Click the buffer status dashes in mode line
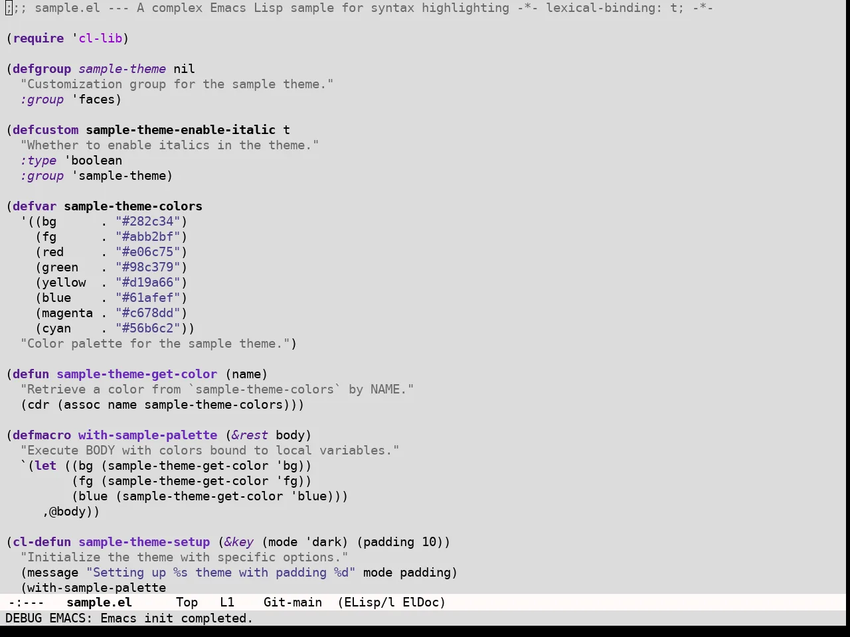Image resolution: width=850 pixels, height=637 pixels. pos(26,602)
